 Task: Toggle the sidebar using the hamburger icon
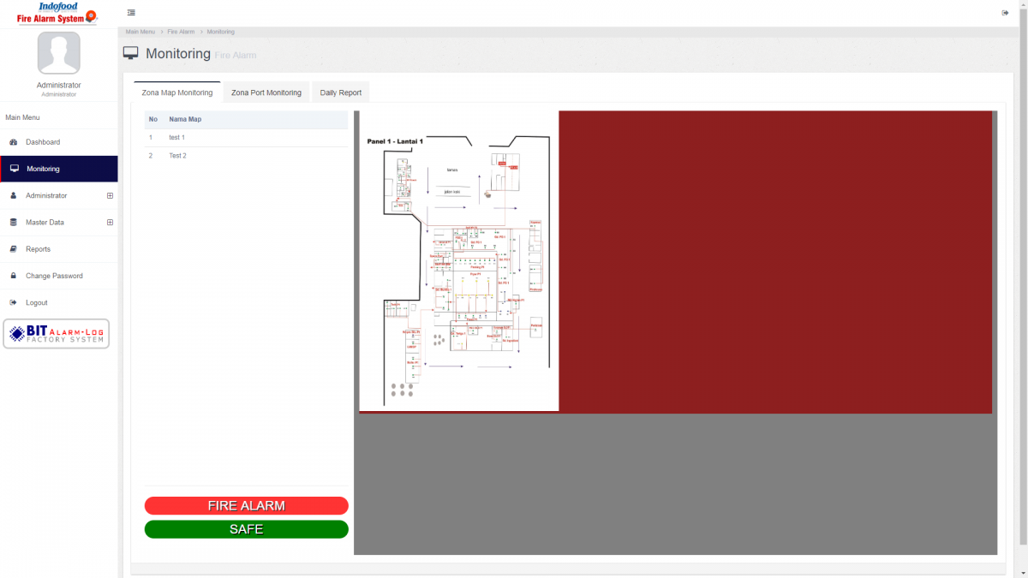(x=130, y=12)
